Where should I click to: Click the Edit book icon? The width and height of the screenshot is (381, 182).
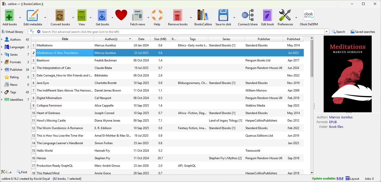(267, 15)
